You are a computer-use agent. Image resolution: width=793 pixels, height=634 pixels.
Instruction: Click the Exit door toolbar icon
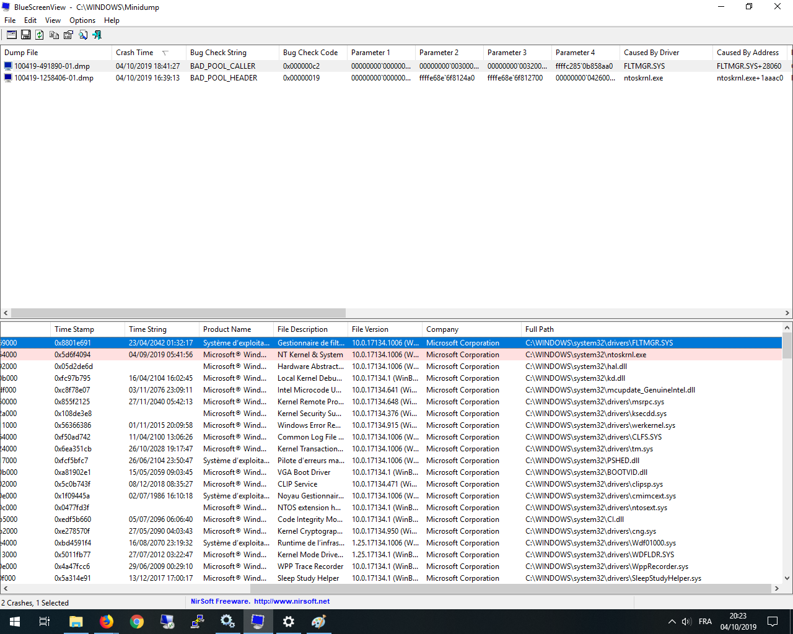click(x=97, y=35)
